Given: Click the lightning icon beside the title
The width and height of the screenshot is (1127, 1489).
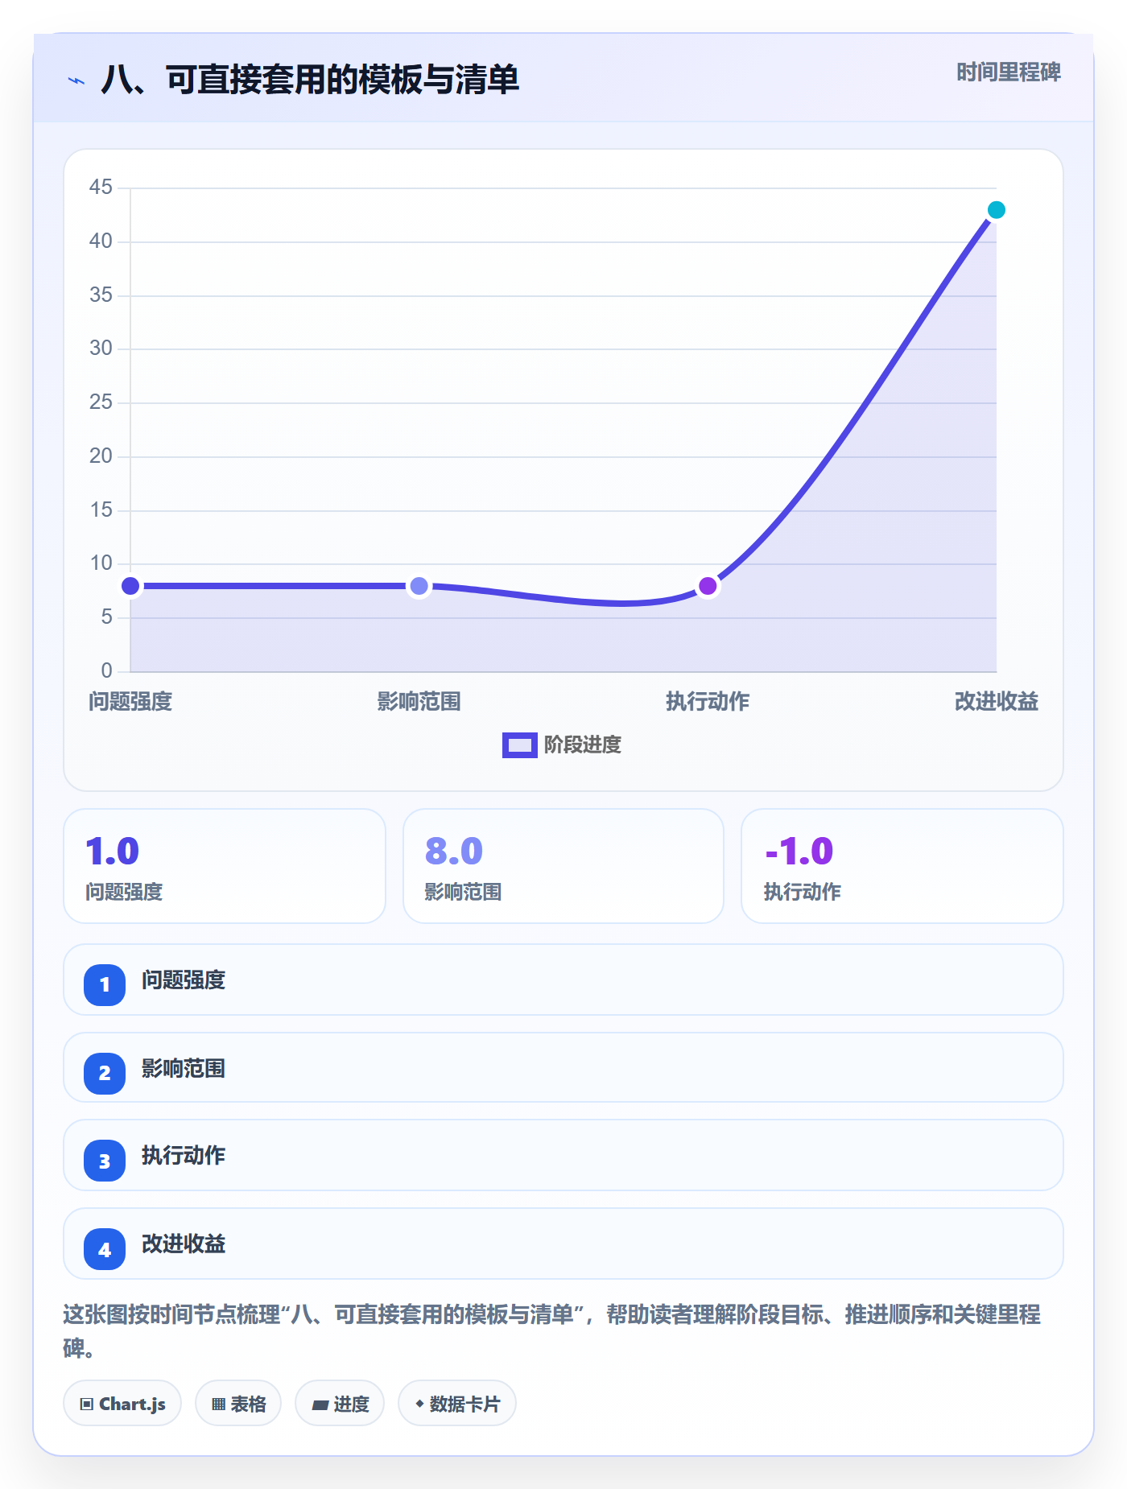Looking at the screenshot, I should (76, 80).
